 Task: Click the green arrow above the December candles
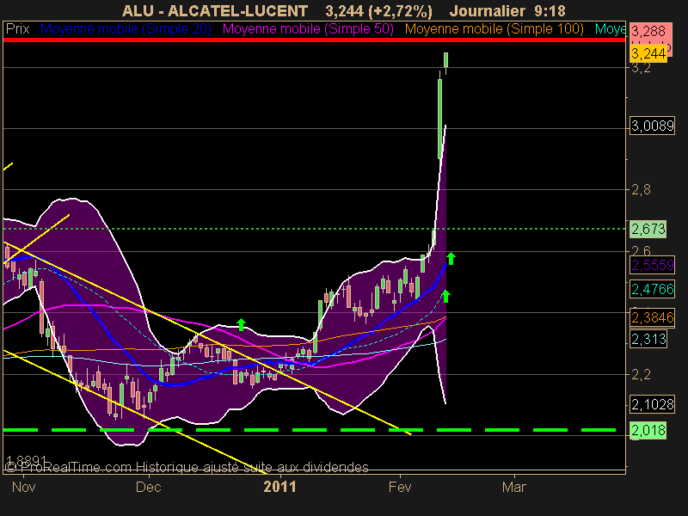click(x=241, y=324)
